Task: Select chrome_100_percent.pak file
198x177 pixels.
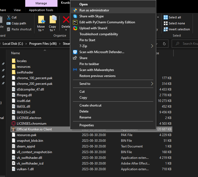Action: pos(34,78)
